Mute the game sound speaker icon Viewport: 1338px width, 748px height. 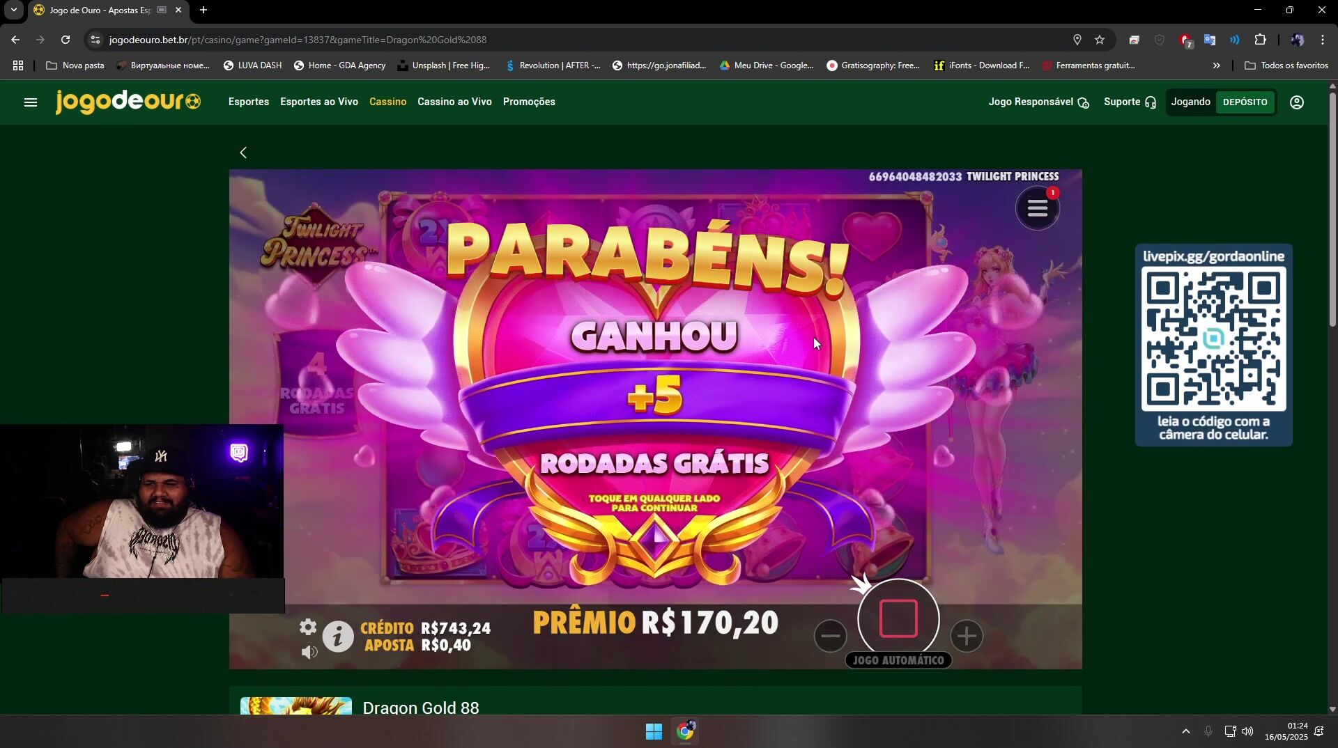point(309,652)
